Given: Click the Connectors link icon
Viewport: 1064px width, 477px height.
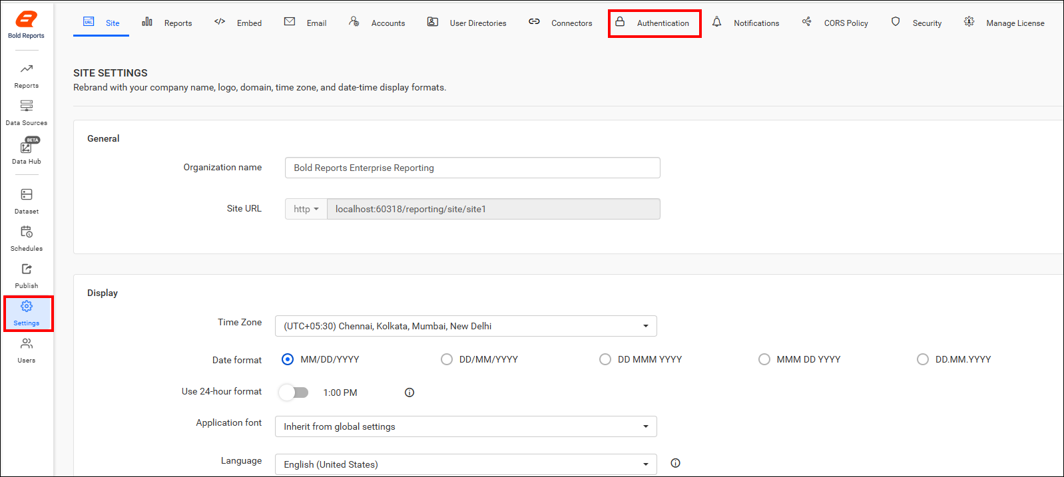Looking at the screenshot, I should (x=534, y=22).
